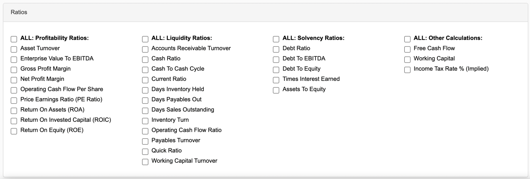530x179 pixels.
Task: Enable Accounts Receivable Turnover checkbox
Action: 145,49
